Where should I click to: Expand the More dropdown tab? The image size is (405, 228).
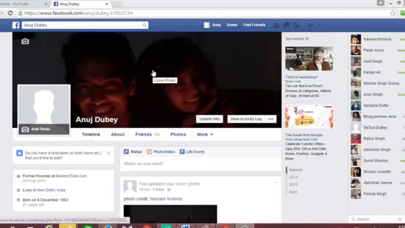(205, 134)
